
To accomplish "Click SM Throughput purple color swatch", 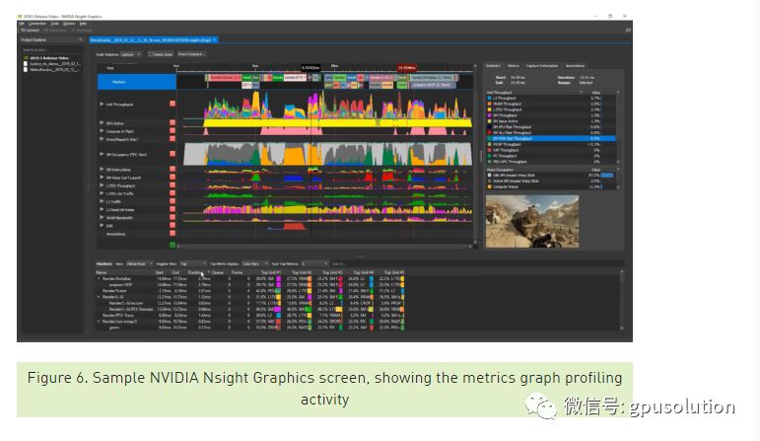I will 490,115.
